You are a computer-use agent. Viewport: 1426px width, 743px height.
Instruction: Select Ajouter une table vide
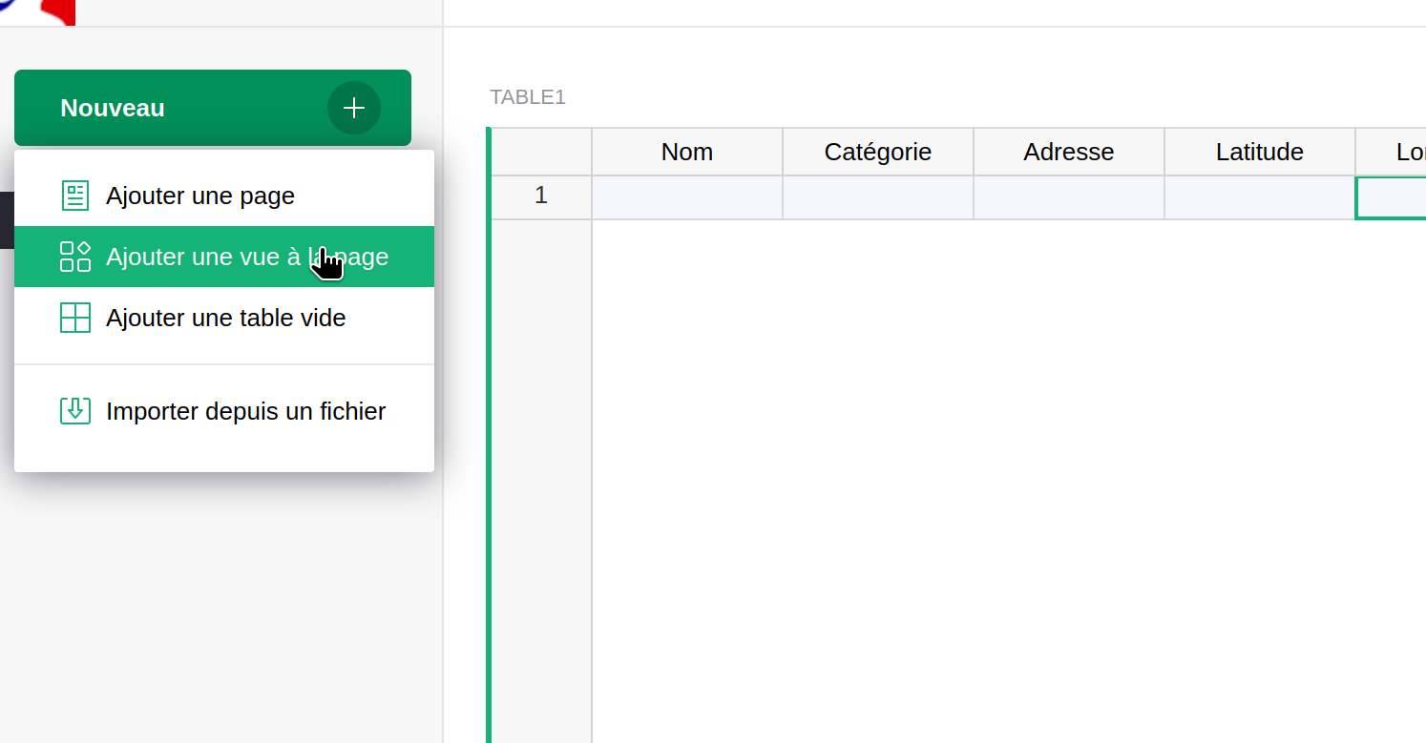point(224,318)
